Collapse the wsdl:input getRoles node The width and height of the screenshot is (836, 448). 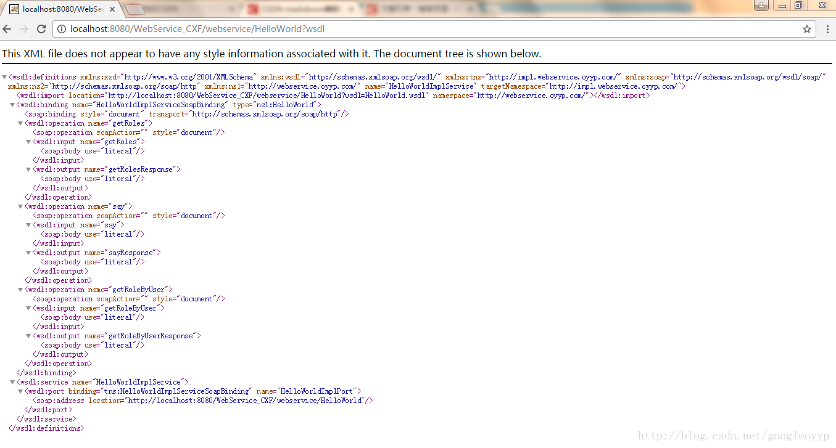[28, 142]
